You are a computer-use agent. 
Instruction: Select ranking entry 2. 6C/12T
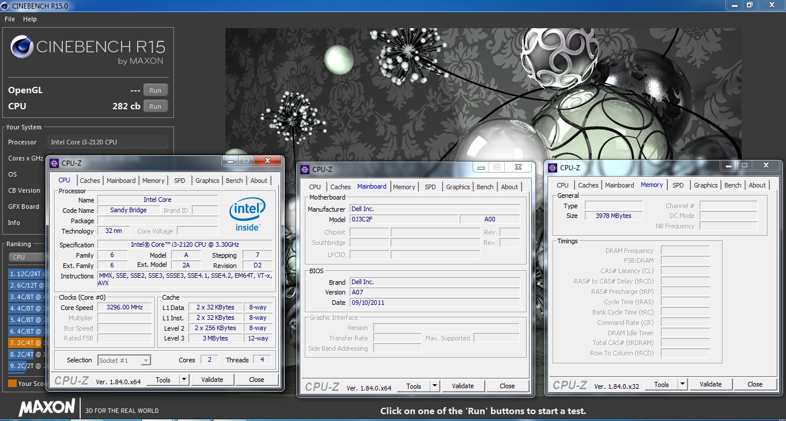click(27, 285)
